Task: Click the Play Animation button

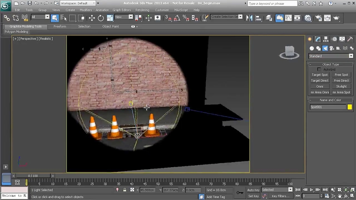Action: point(312,190)
